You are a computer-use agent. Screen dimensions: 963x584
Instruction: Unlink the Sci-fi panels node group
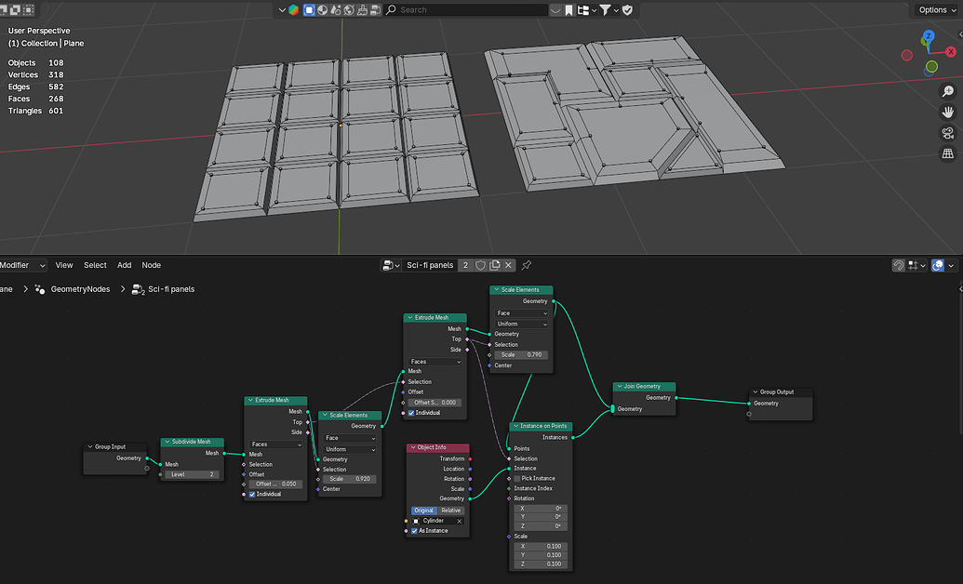click(x=509, y=265)
